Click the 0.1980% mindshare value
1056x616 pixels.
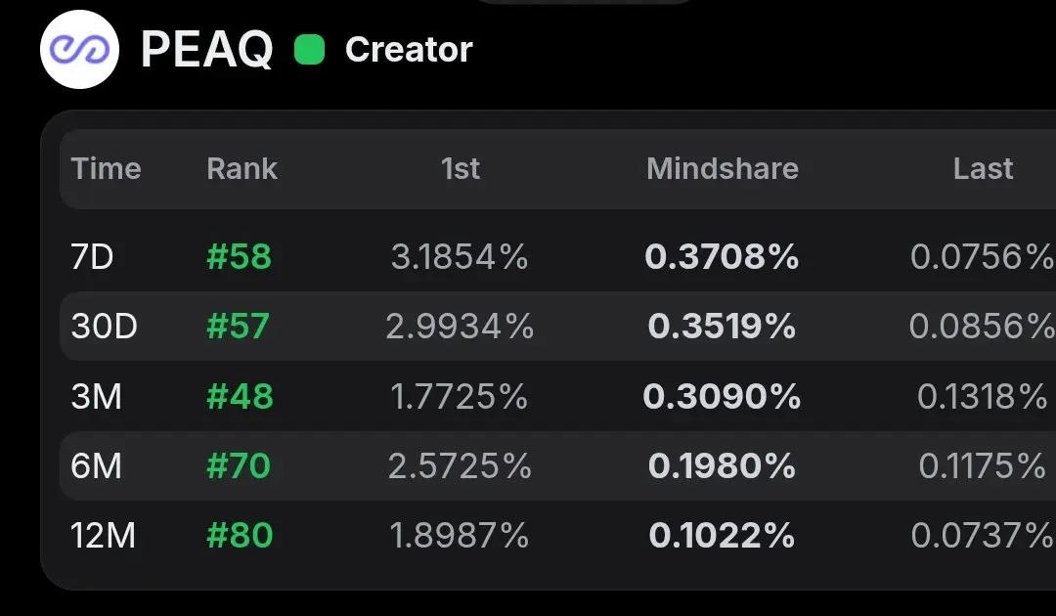point(722,465)
